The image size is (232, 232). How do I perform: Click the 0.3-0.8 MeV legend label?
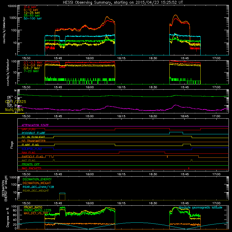[33, 65]
